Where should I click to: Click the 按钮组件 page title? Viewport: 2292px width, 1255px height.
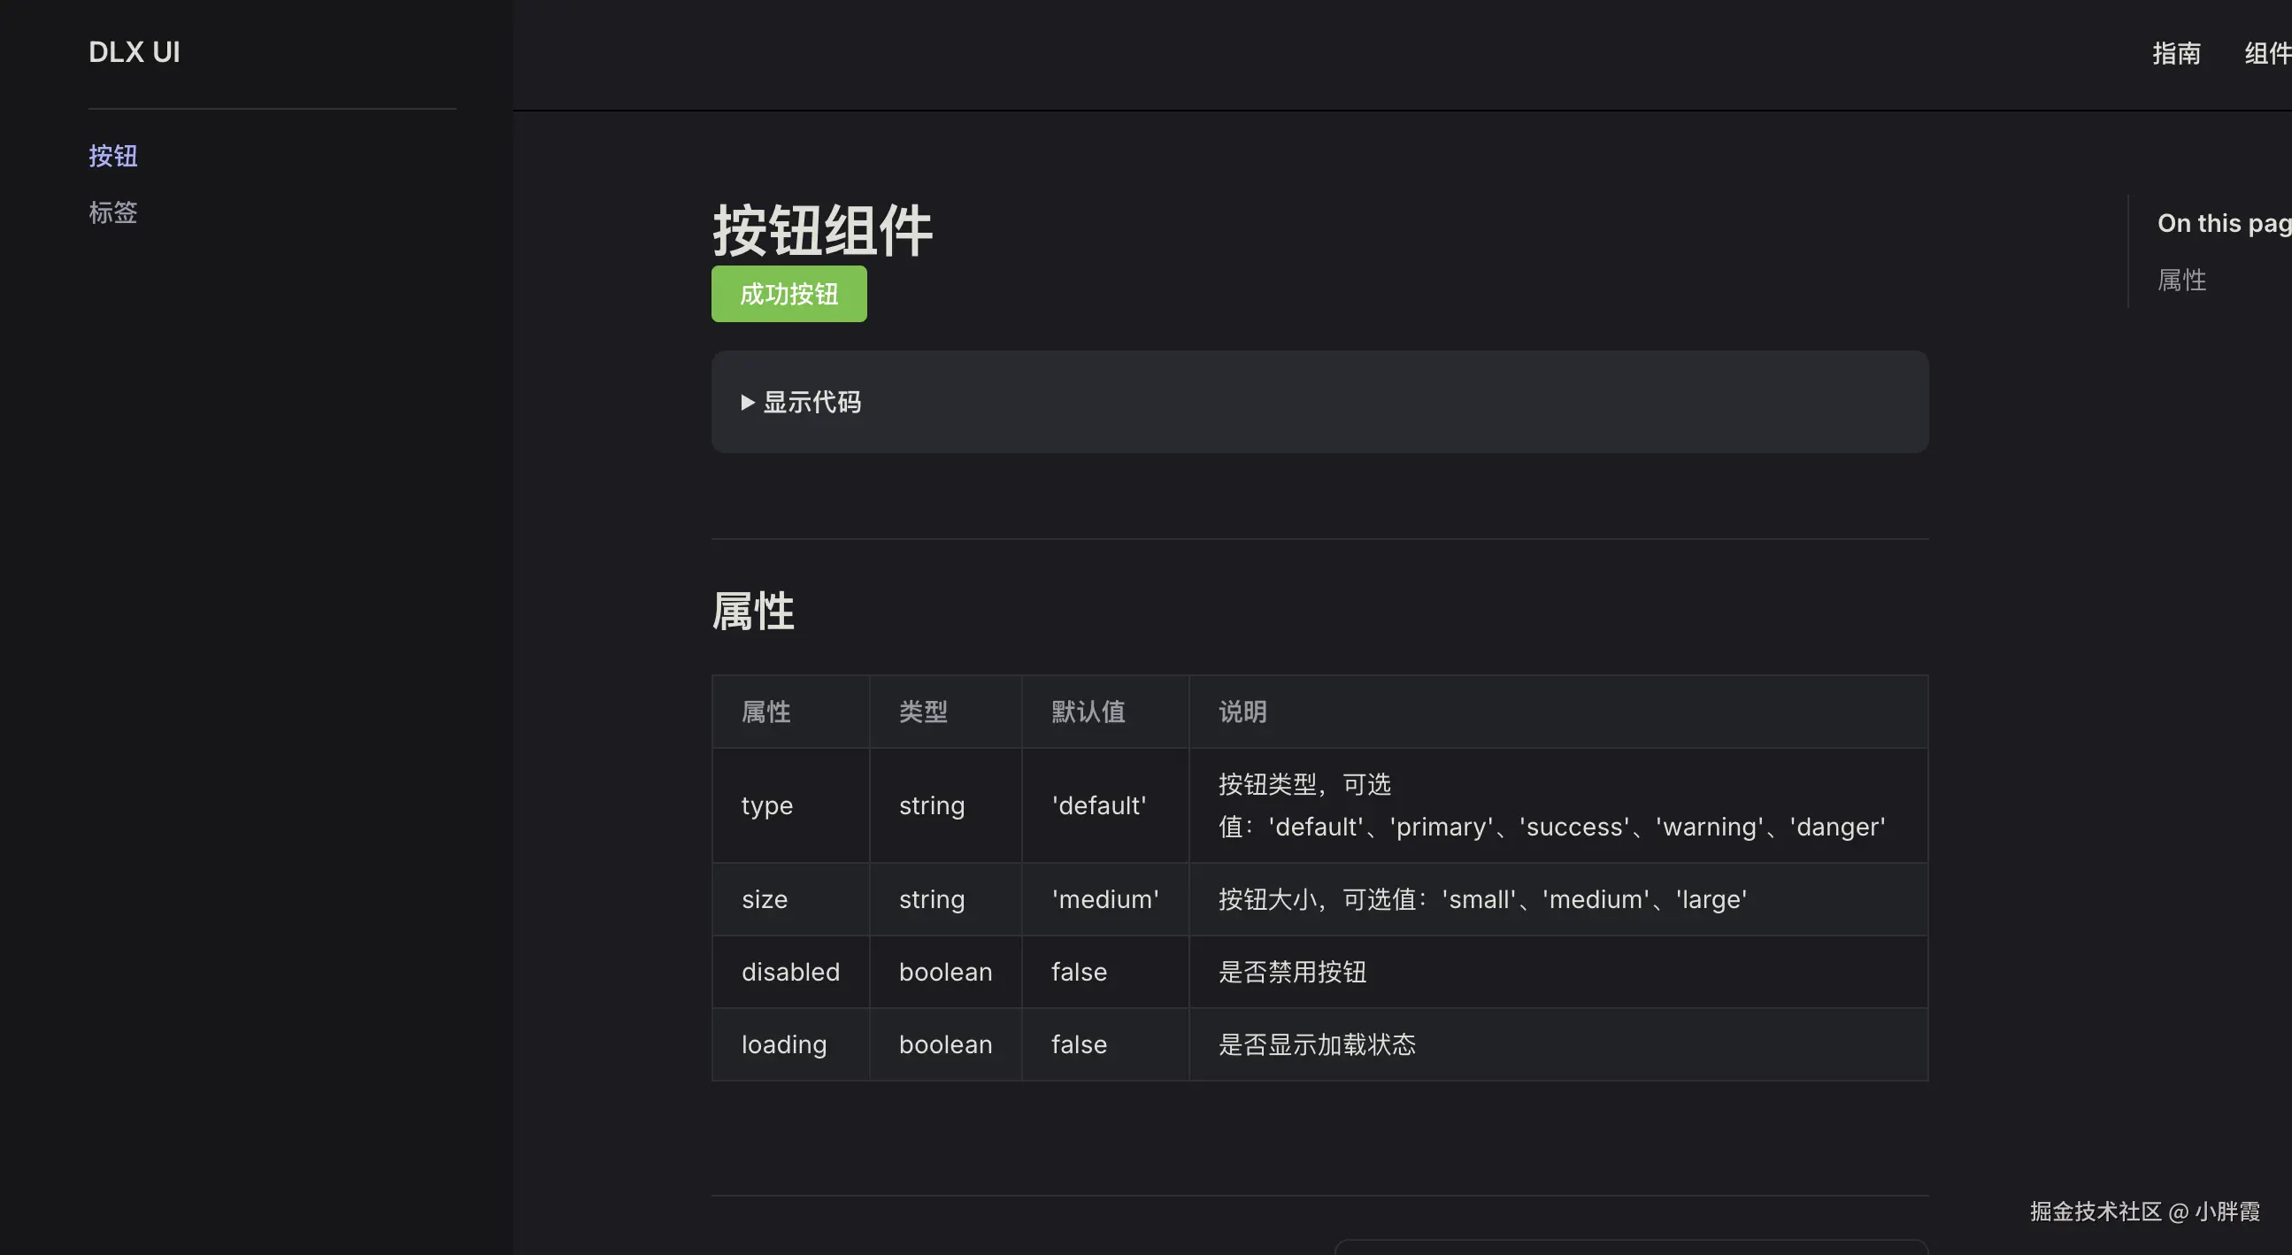coord(822,230)
